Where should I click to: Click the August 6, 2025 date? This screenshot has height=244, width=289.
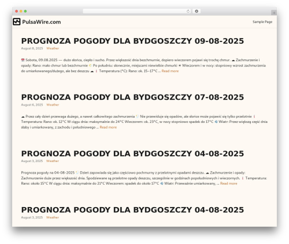point(32,105)
